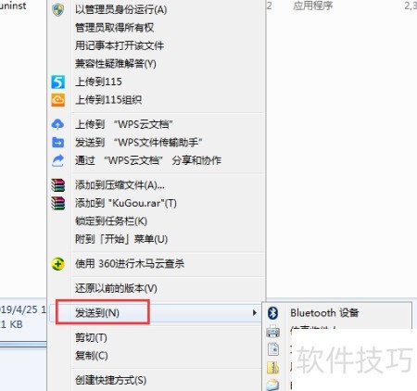Image resolution: width=417 pixels, height=391 pixels.
Task: Click the admin shield icon
Action: click(x=57, y=9)
